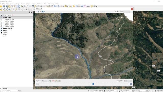Open the Keyframe time dropdown
Viewport: 163px width, 92px height.
click(45, 81)
